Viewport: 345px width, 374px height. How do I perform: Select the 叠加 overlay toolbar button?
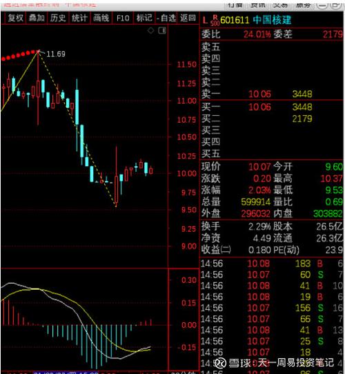pyautogui.click(x=37, y=18)
